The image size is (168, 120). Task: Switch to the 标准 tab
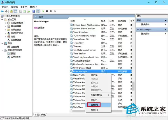click(x=43, y=115)
